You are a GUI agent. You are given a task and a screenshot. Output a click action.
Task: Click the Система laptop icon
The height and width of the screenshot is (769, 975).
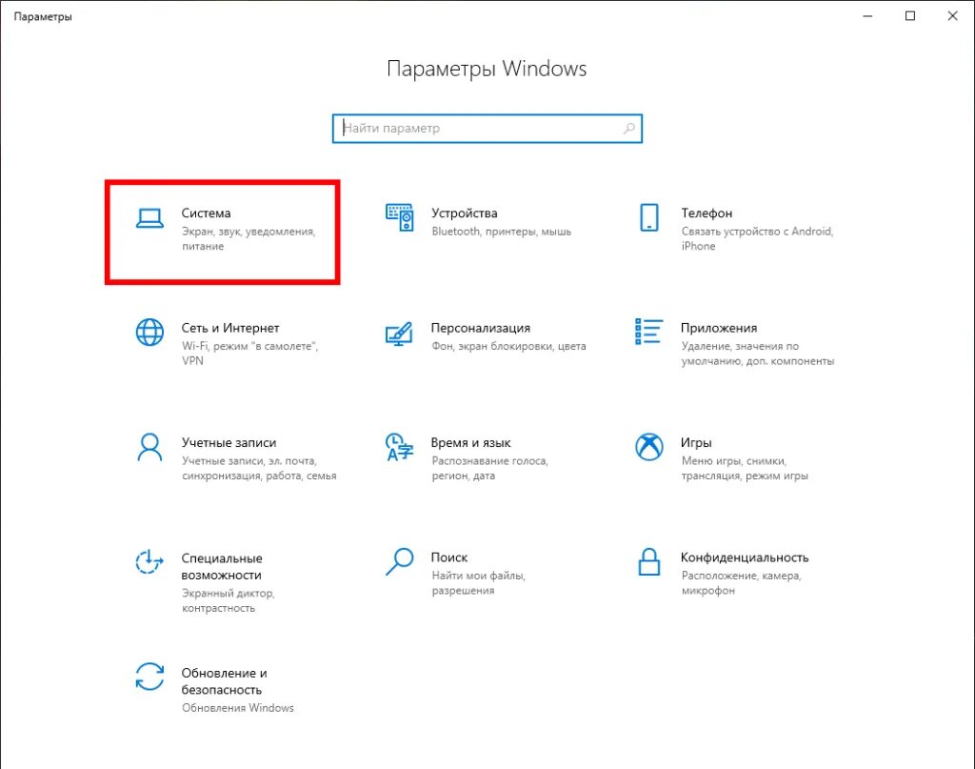tap(149, 218)
